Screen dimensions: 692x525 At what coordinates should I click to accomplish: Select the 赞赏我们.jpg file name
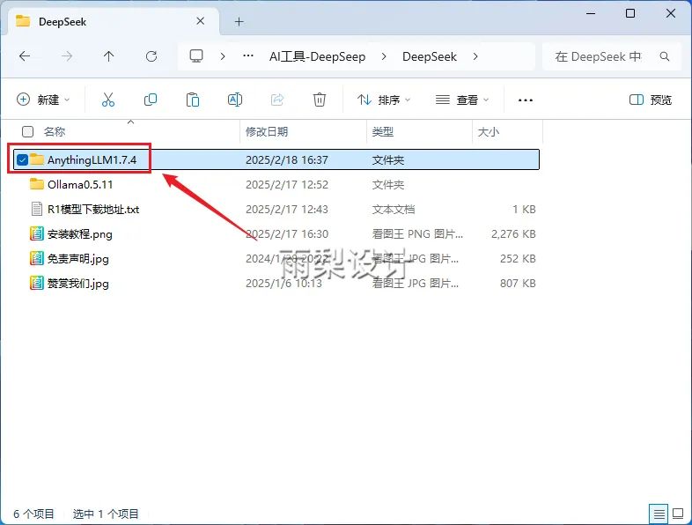pos(77,284)
